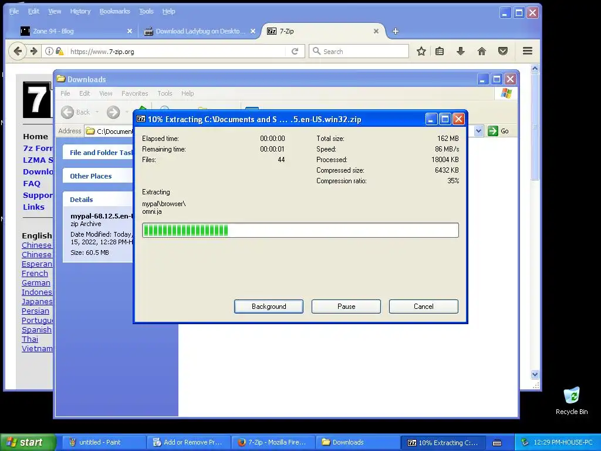The height and width of the screenshot is (451, 601).
Task: Pause the 7-Zip extraction
Action: click(x=346, y=307)
